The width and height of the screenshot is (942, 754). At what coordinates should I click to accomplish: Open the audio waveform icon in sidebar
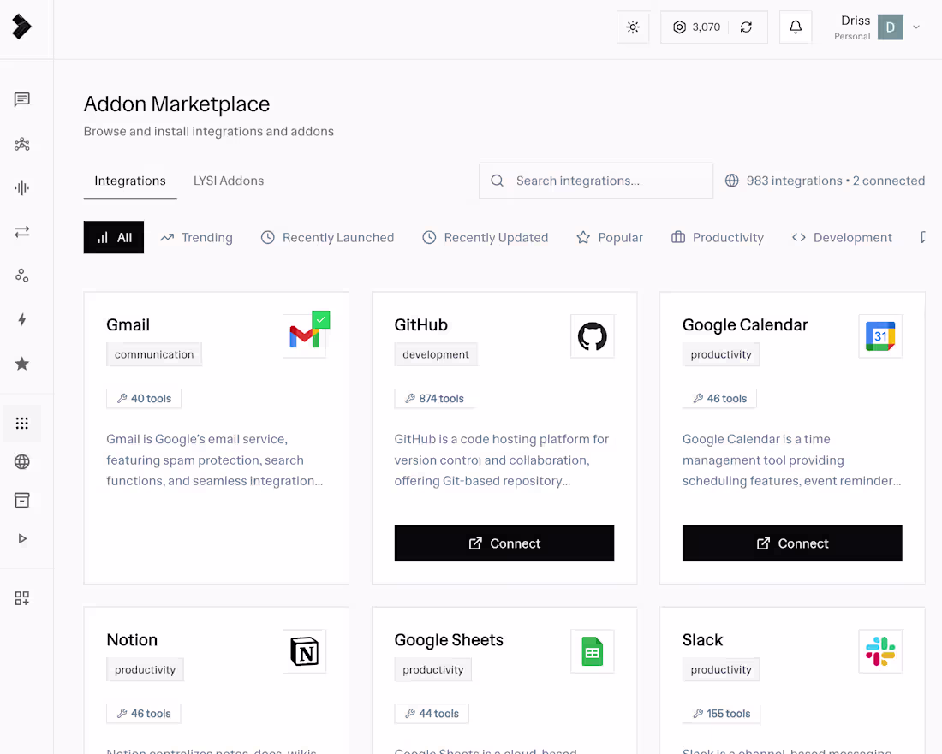(x=22, y=188)
